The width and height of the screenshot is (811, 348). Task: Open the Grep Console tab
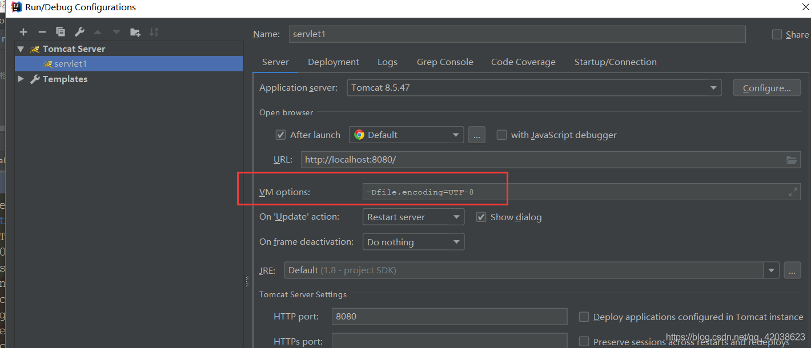[x=445, y=62]
